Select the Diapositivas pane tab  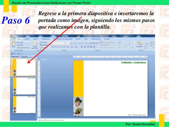(15, 56)
